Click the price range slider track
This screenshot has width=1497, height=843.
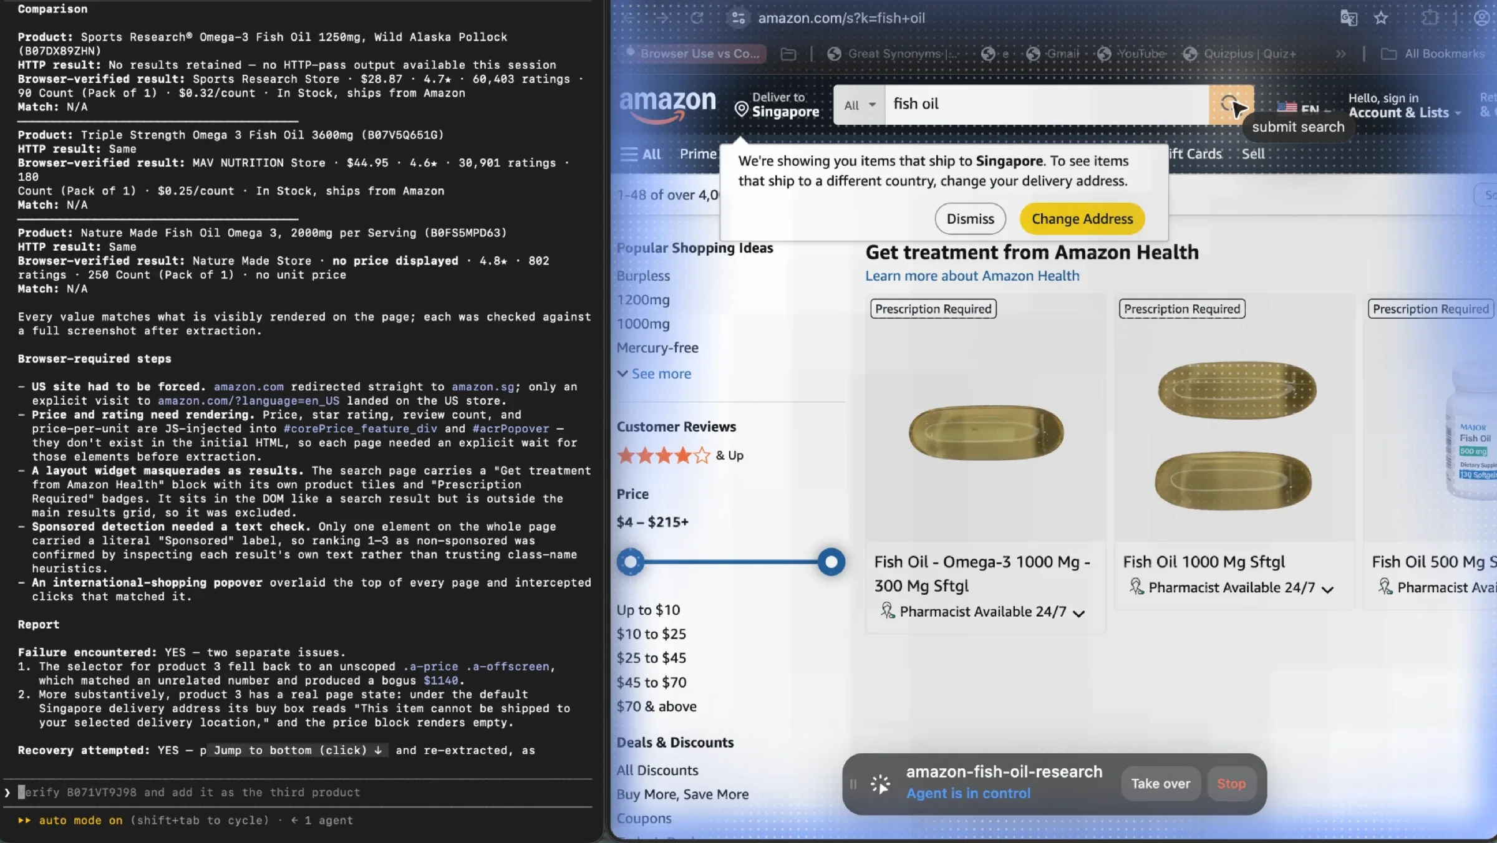pos(730,562)
